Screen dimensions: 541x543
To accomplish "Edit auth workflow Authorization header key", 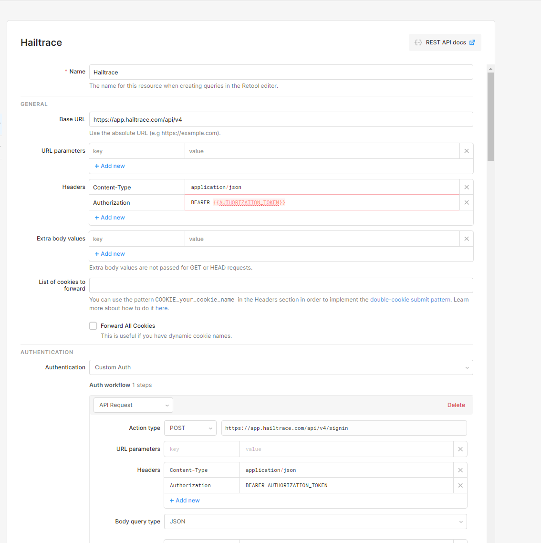I will 202,486.
